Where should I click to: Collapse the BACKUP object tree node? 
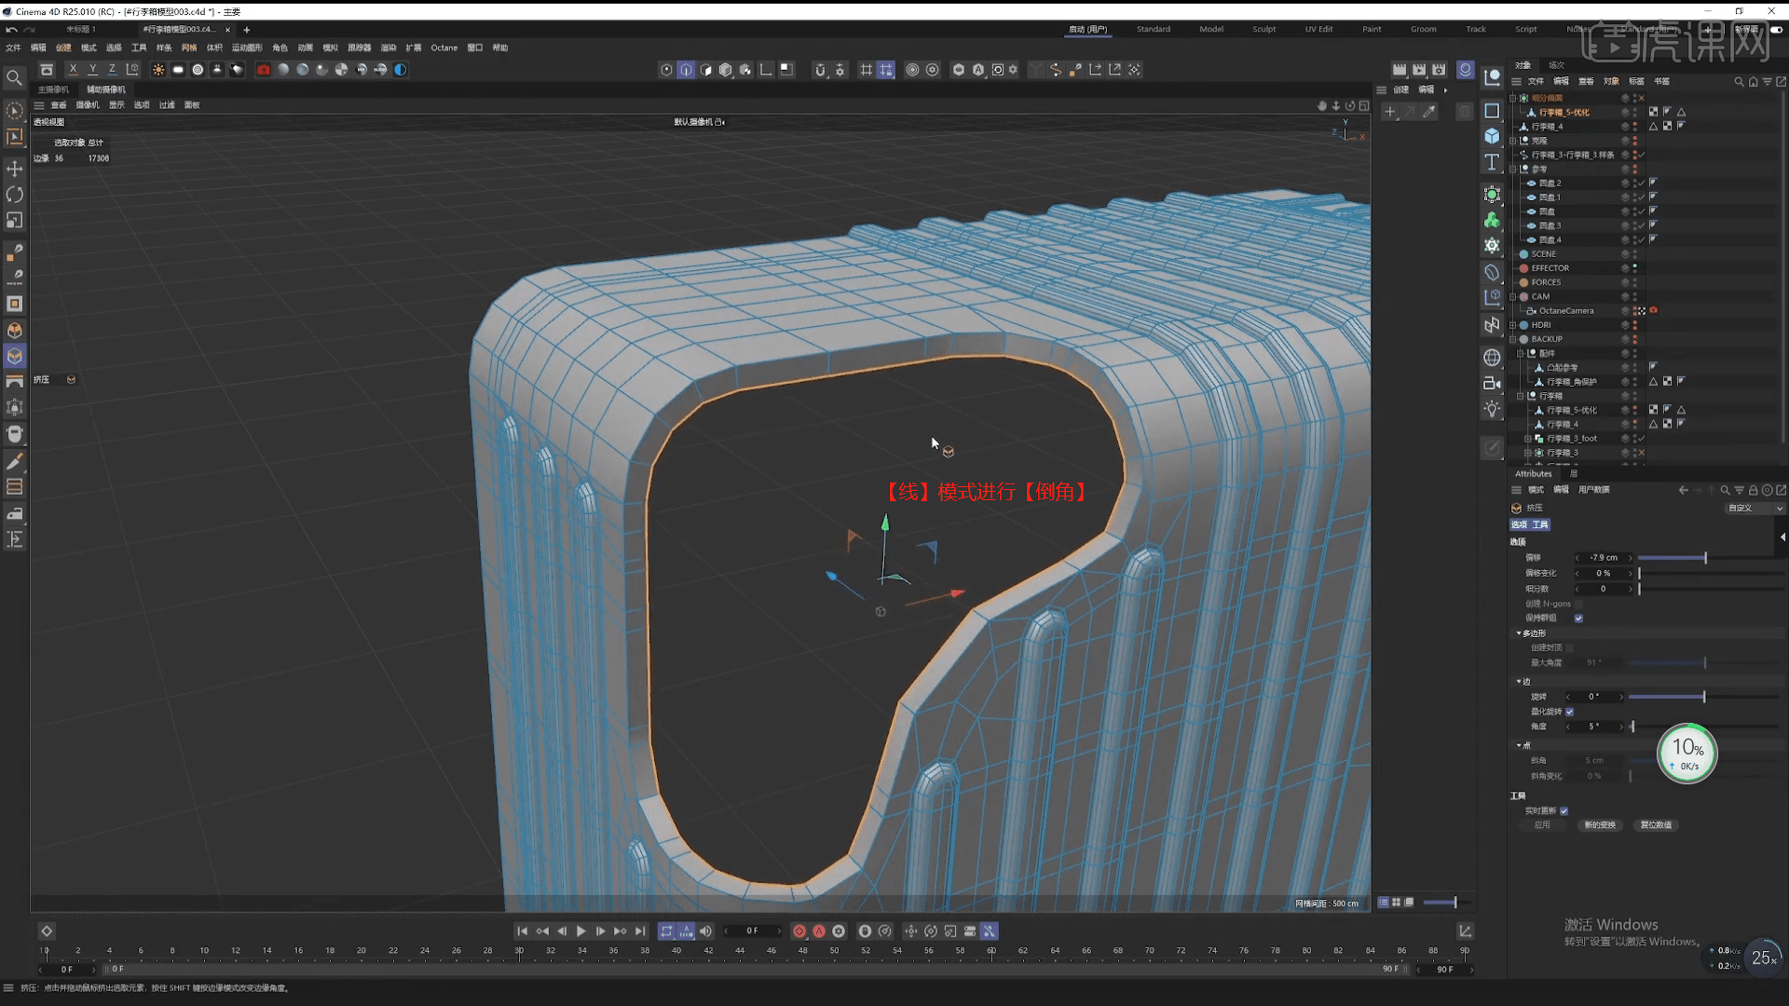click(x=1513, y=339)
